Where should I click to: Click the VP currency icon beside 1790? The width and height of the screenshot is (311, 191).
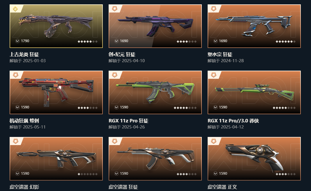(17, 41)
